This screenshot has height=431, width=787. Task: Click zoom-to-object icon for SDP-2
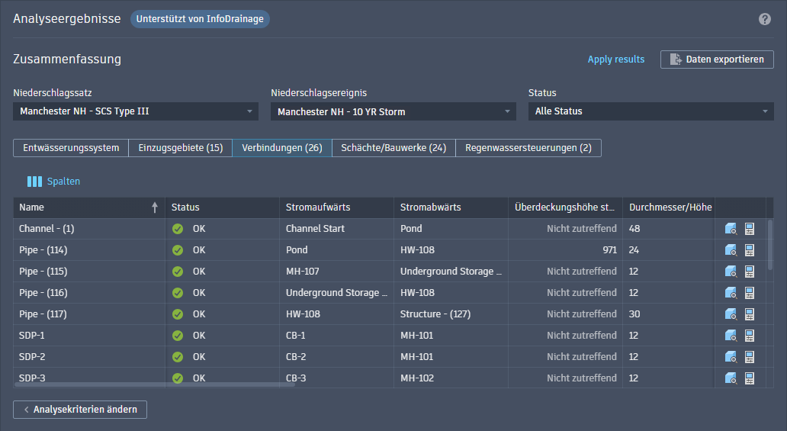[731, 357]
